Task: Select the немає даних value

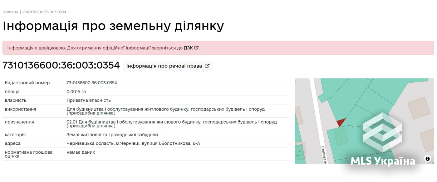Action: click(81, 152)
